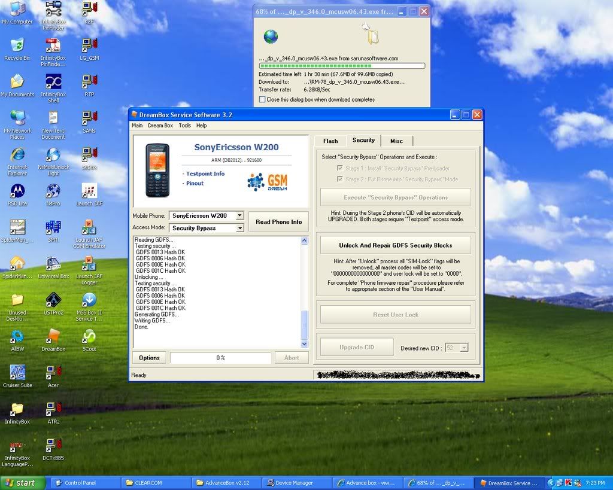This screenshot has height=490, width=613.
Task: Click the Abort button
Action: tap(292, 358)
